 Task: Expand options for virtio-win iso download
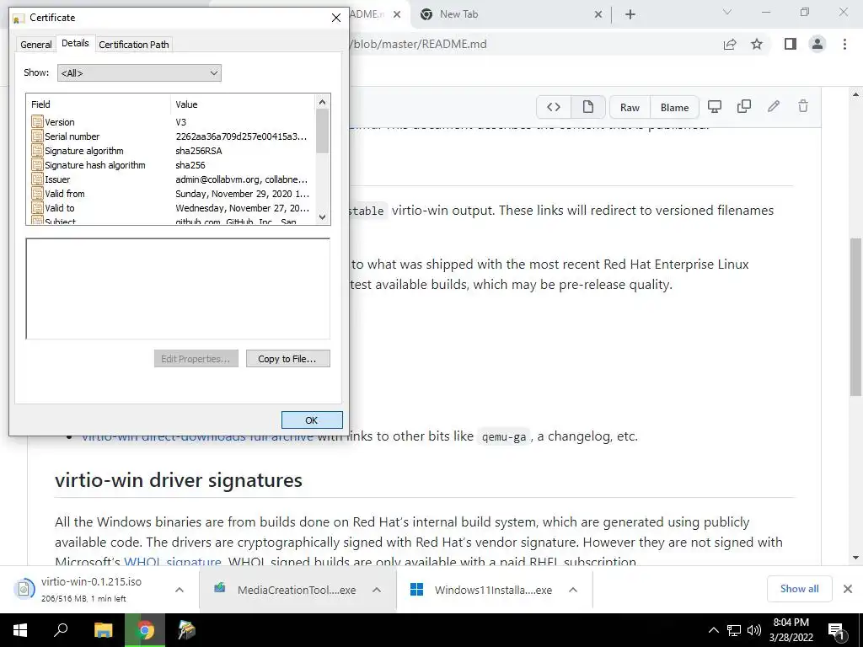(179, 590)
